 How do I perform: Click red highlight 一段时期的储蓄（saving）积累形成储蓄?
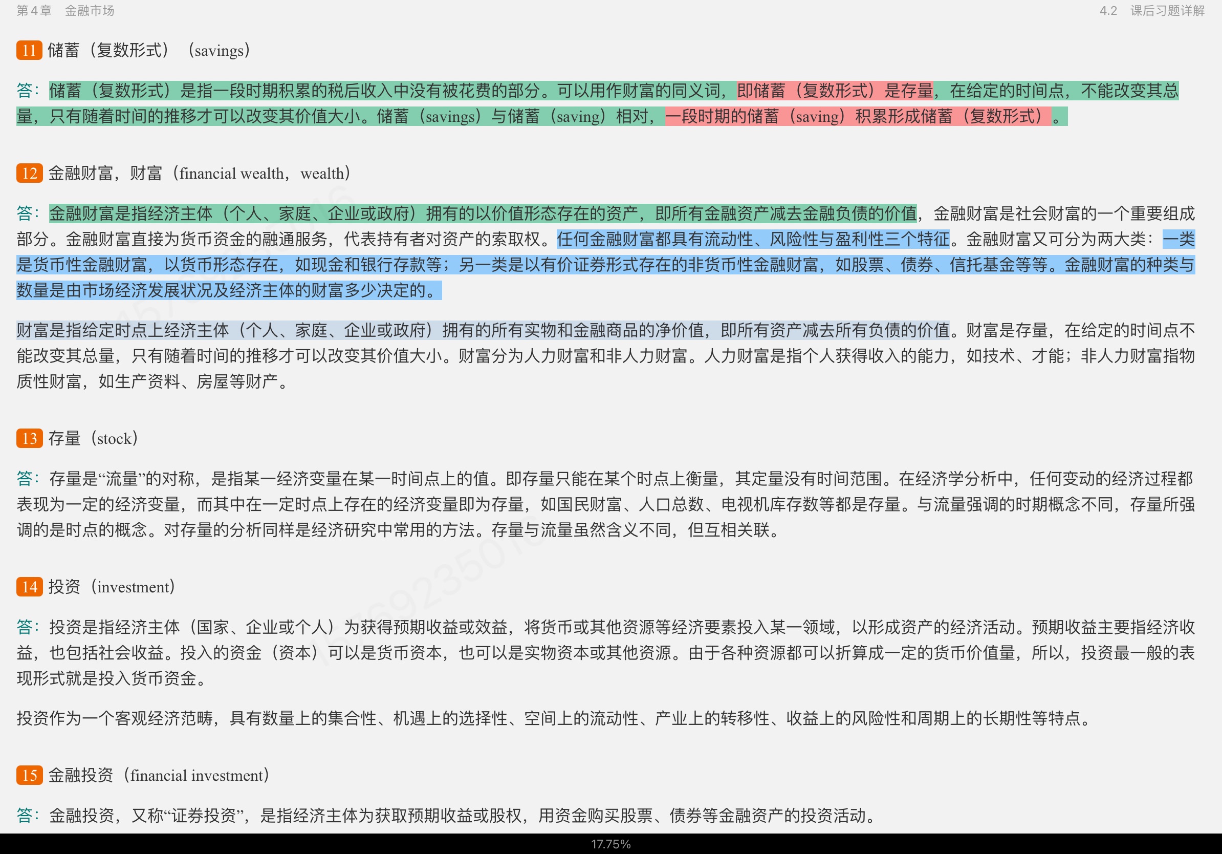click(x=858, y=116)
